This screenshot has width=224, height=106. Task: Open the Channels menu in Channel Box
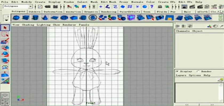click(183, 31)
